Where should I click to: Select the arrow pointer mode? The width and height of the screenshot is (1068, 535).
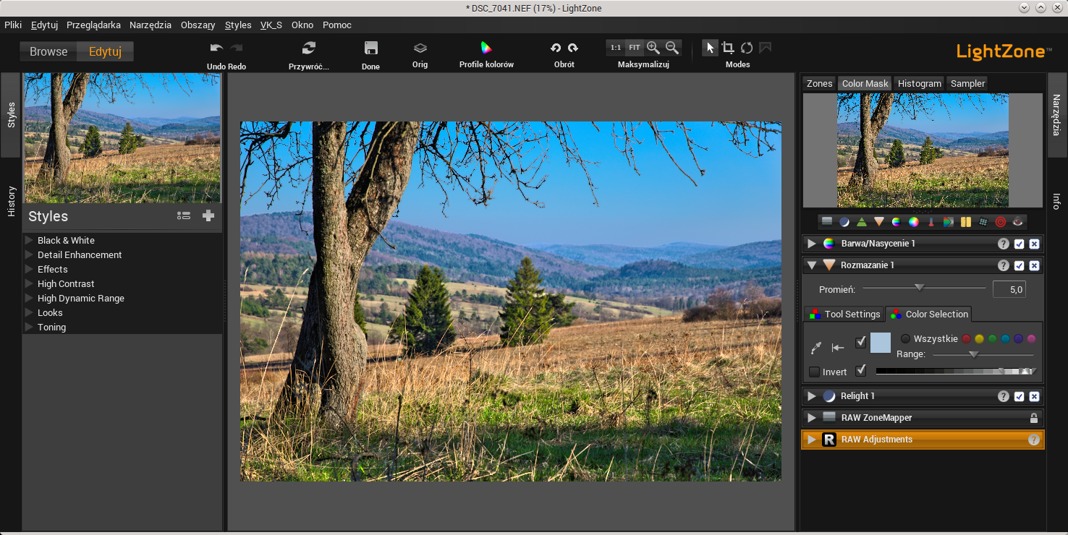(711, 48)
